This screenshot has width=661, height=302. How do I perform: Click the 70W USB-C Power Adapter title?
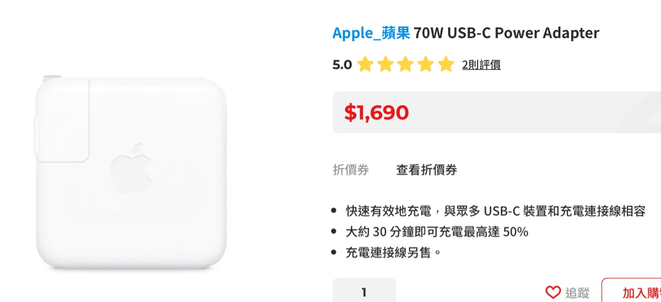click(x=506, y=33)
